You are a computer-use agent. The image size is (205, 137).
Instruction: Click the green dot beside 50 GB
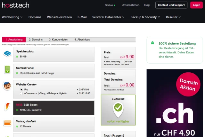click(x=17, y=57)
